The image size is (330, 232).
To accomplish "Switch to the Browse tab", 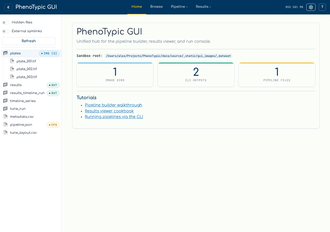I will pyautogui.click(x=156, y=7).
